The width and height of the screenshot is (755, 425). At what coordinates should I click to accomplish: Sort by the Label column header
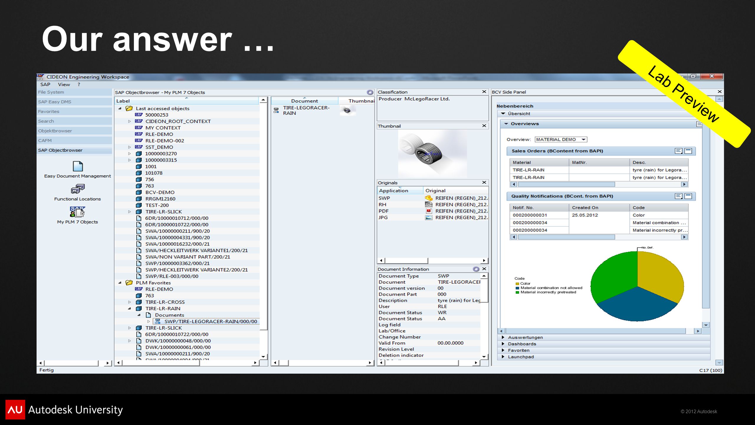[187, 101]
